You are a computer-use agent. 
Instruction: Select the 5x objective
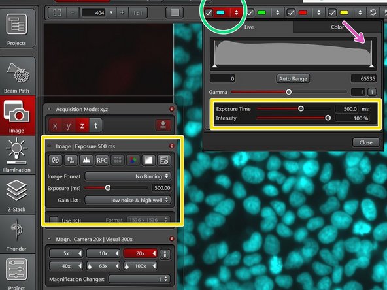click(66, 253)
